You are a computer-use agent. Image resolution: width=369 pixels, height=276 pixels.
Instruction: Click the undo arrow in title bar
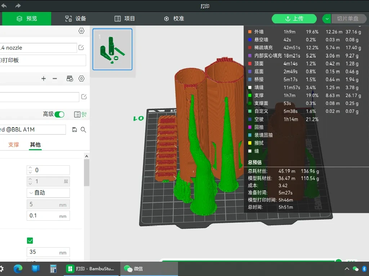[4, 6]
